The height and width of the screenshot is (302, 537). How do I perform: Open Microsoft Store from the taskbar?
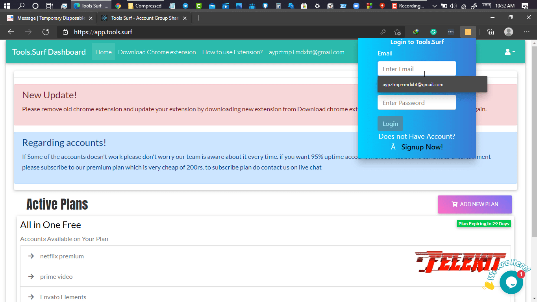[304, 6]
